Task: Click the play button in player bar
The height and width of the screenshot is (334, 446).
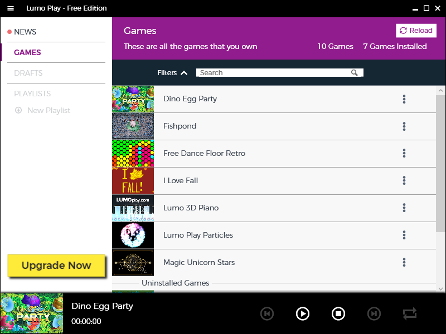Action: (302, 314)
